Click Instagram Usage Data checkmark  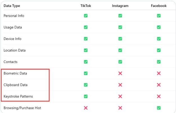click(x=120, y=27)
